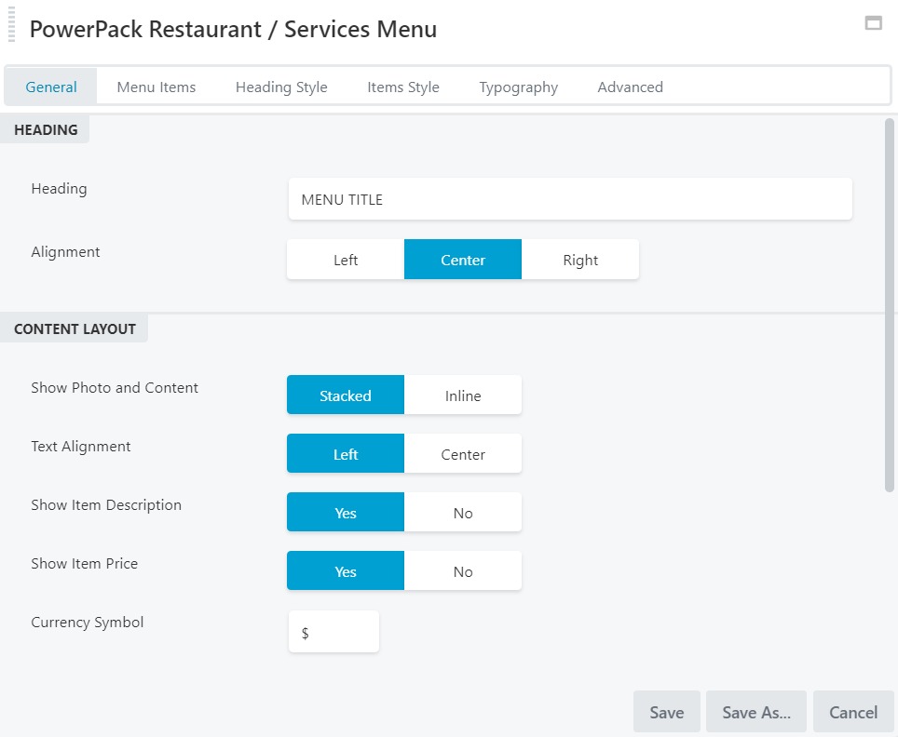
Task: Click the 'Alignment' label under Heading
Action: pos(65,252)
